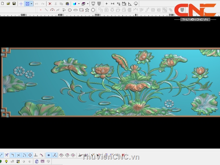Select the rectangle drawing tool
This screenshot has width=220, height=165.
[81, 10]
